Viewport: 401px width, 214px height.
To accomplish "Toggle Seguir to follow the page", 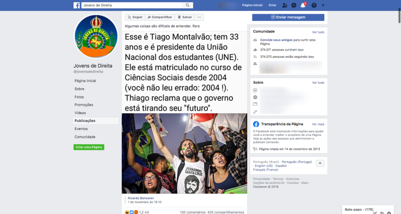I will (x=135, y=17).
